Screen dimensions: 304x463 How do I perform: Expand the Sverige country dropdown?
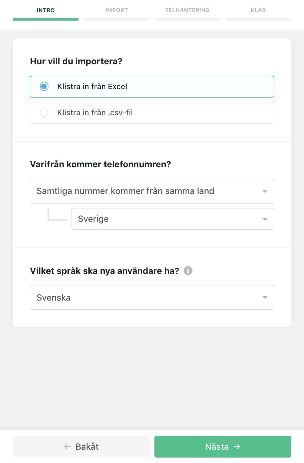tap(173, 219)
